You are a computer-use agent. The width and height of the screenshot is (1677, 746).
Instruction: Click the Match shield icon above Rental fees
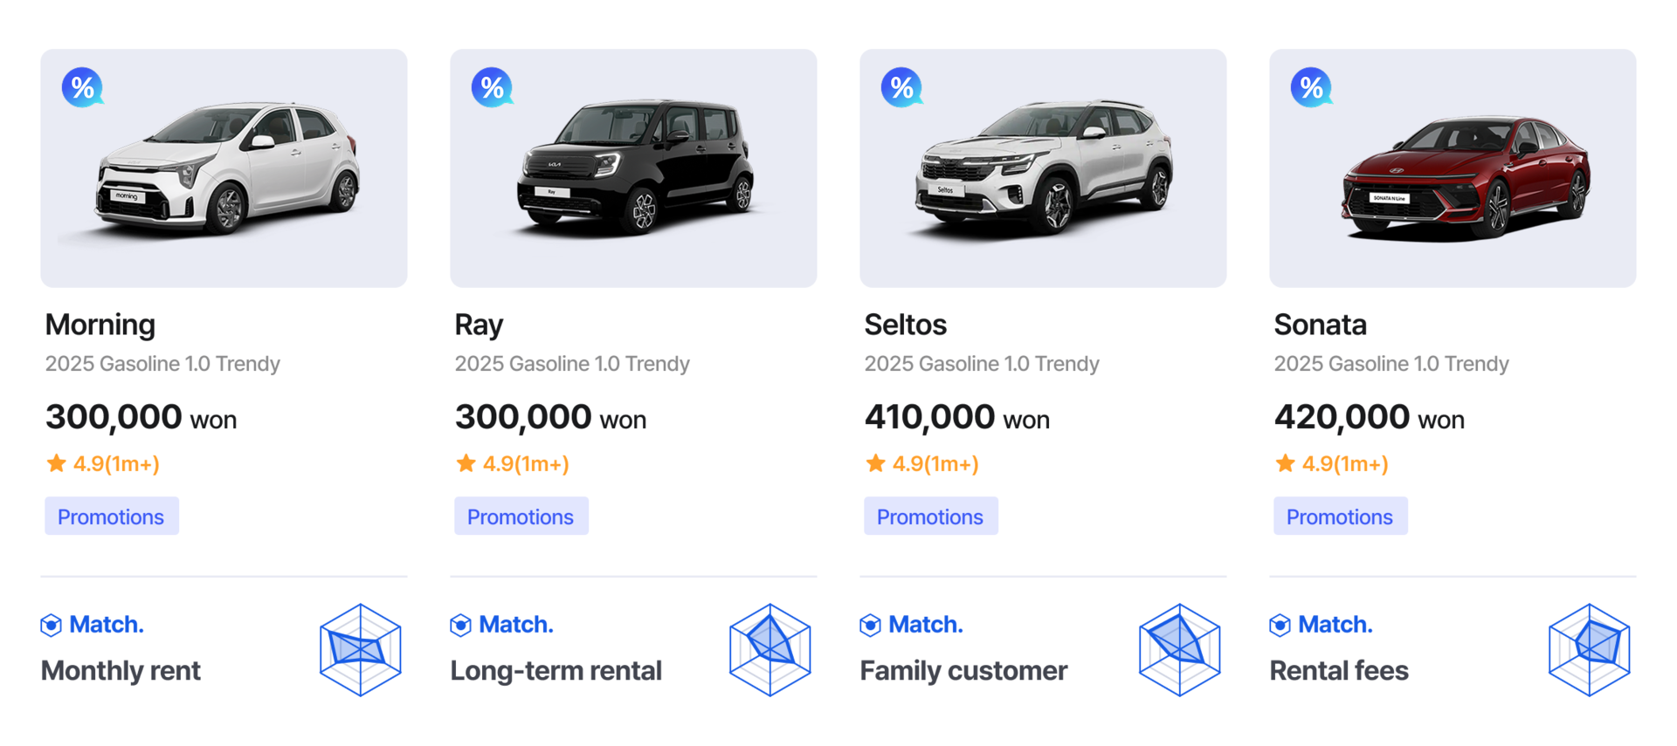click(x=1280, y=625)
